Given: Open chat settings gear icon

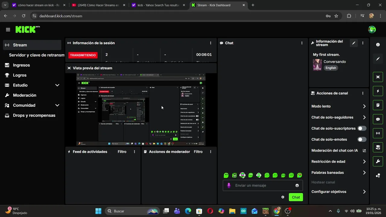Looking at the screenshot, I should [283, 197].
